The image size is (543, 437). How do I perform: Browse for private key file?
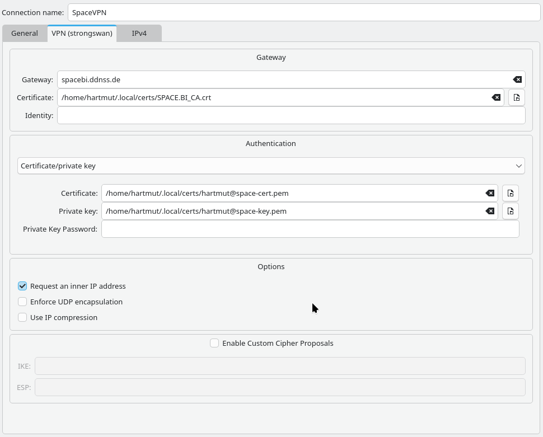tap(510, 211)
